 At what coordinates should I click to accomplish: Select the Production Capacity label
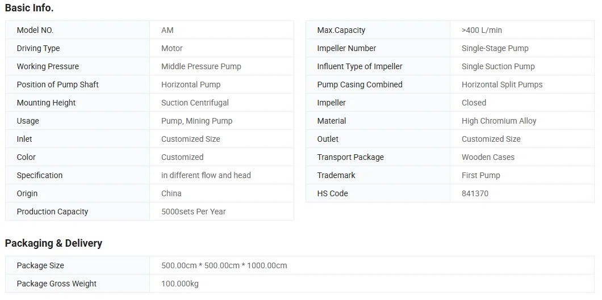point(52,212)
